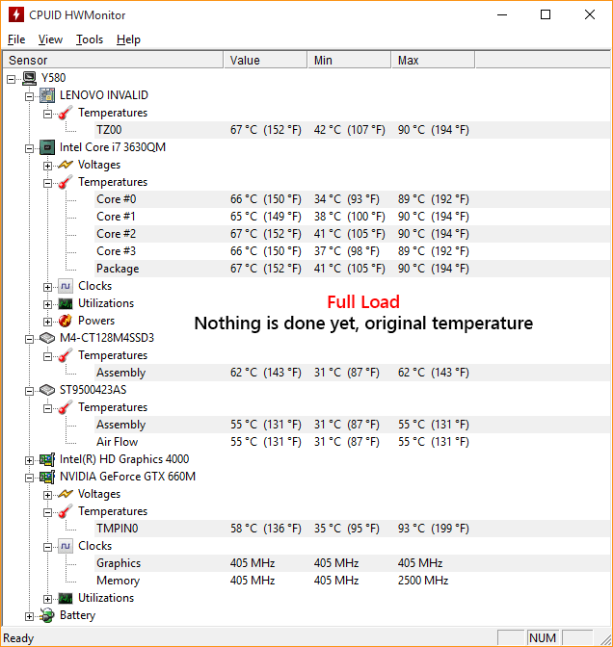This screenshot has height=647, width=613.
Task: Click the Y580 computer icon
Action: pyautogui.click(x=29, y=78)
